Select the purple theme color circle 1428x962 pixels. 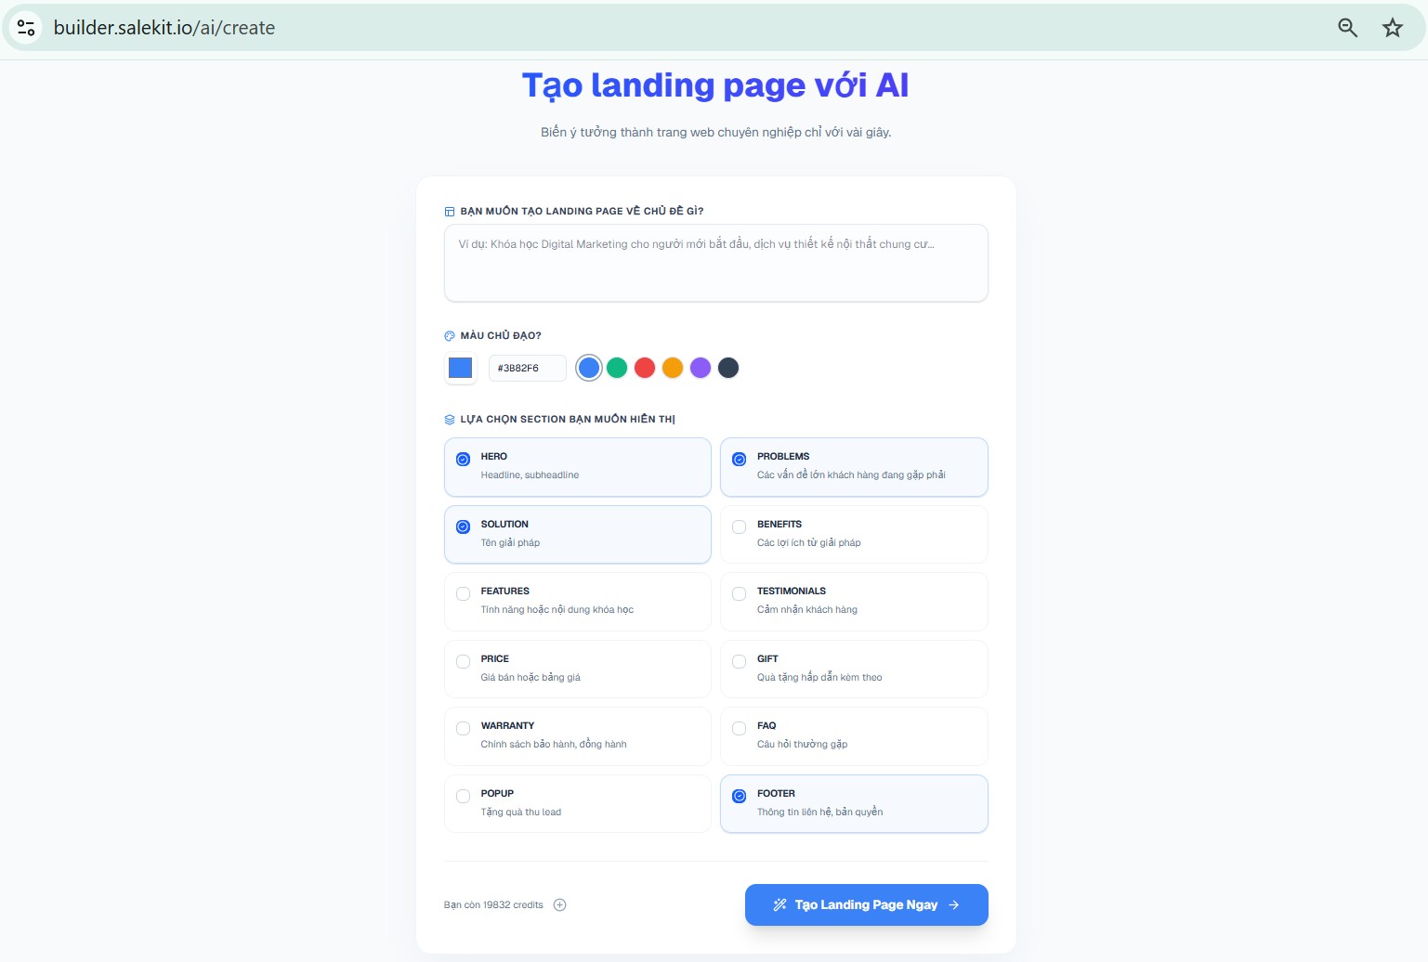pyautogui.click(x=701, y=368)
